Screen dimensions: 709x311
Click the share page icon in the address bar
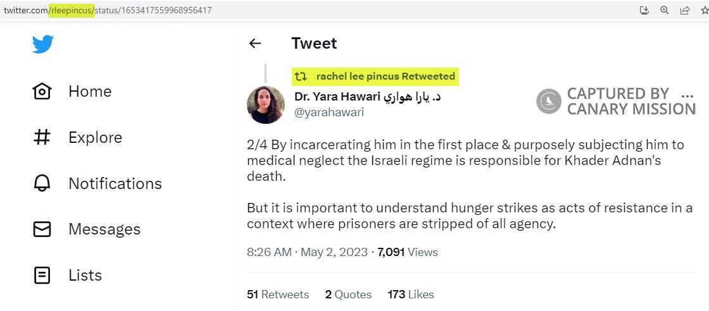684,10
